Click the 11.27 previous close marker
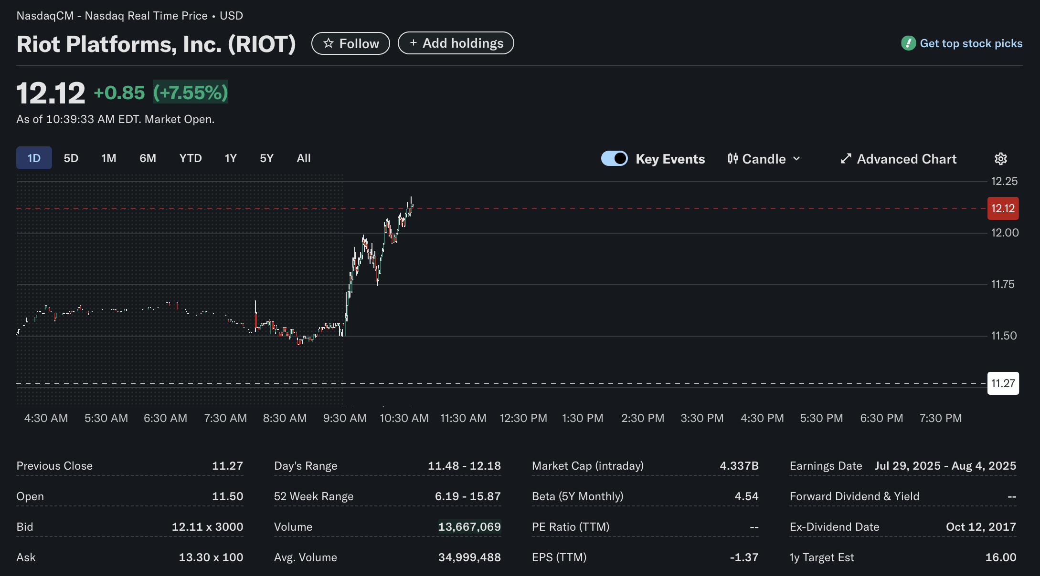 pyautogui.click(x=1003, y=383)
